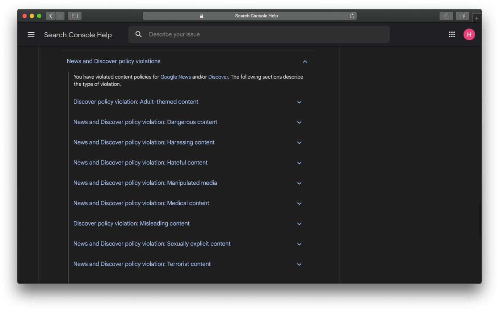Expand the Medical content chevron
499x310 pixels.
pyautogui.click(x=299, y=204)
